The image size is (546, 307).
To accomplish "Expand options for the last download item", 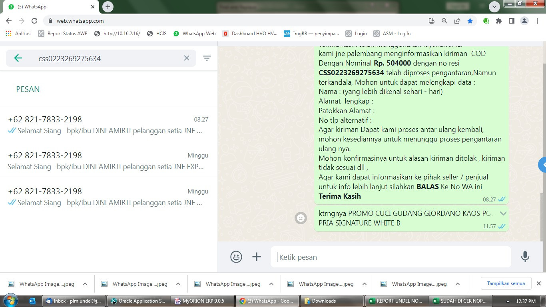I will (458, 284).
